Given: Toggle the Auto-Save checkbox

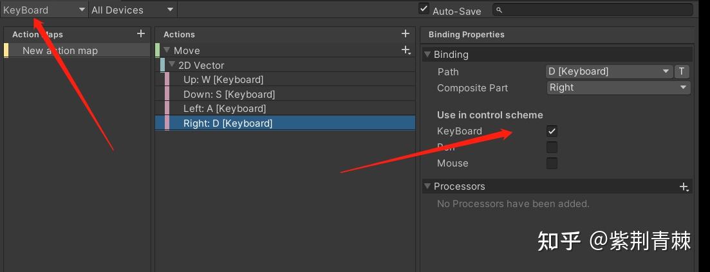Looking at the screenshot, I should pos(424,8).
